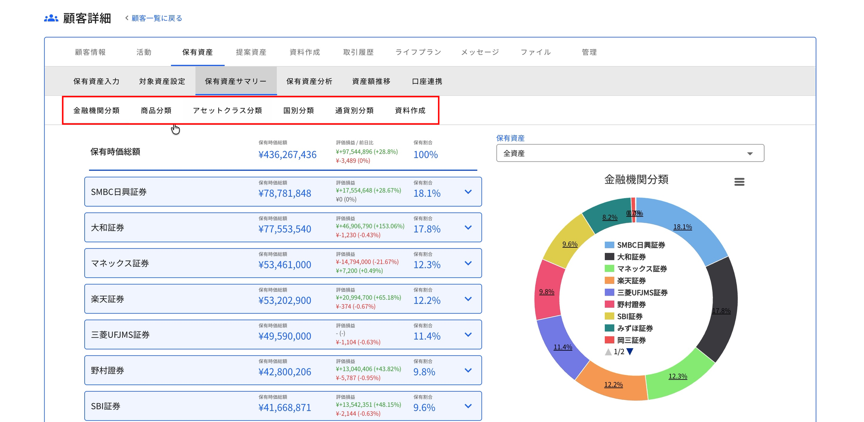The height and width of the screenshot is (422, 864).
Task: Toggle SBI証券 legend color swatch
Action: click(x=610, y=316)
